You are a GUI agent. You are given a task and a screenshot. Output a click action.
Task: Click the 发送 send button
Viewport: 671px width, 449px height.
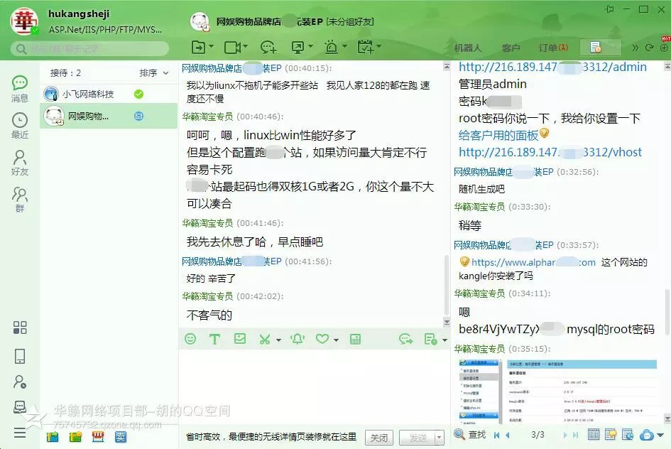[418, 438]
